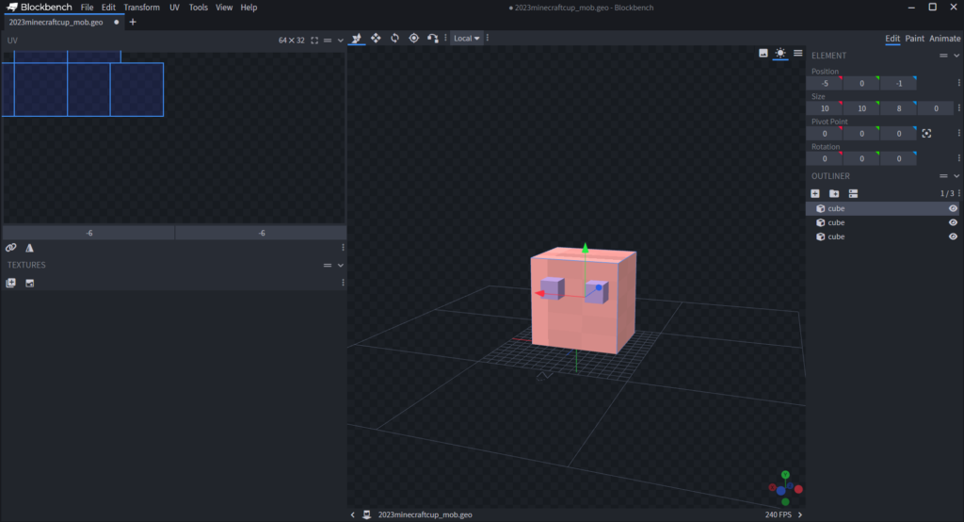Click the Add Cube icon in Outliner
The image size is (964, 522).
(x=815, y=193)
